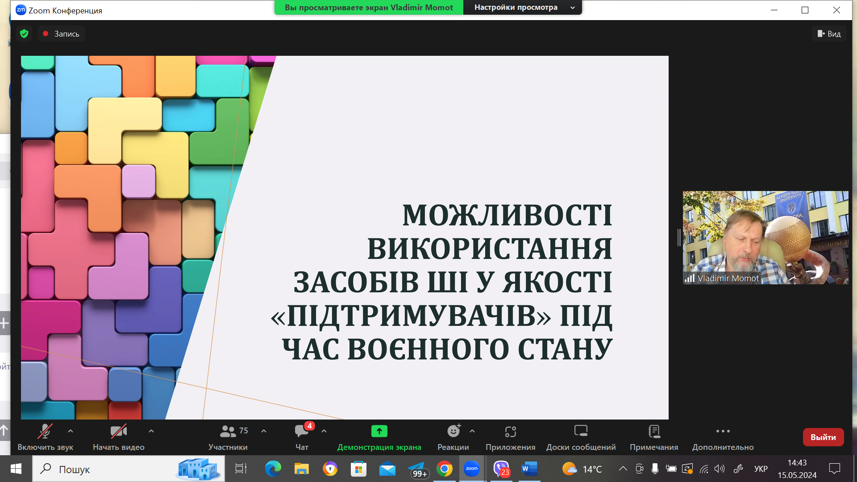The width and height of the screenshot is (857, 482).
Task: Unmute microphone (Включить звук)
Action: pyautogui.click(x=45, y=432)
